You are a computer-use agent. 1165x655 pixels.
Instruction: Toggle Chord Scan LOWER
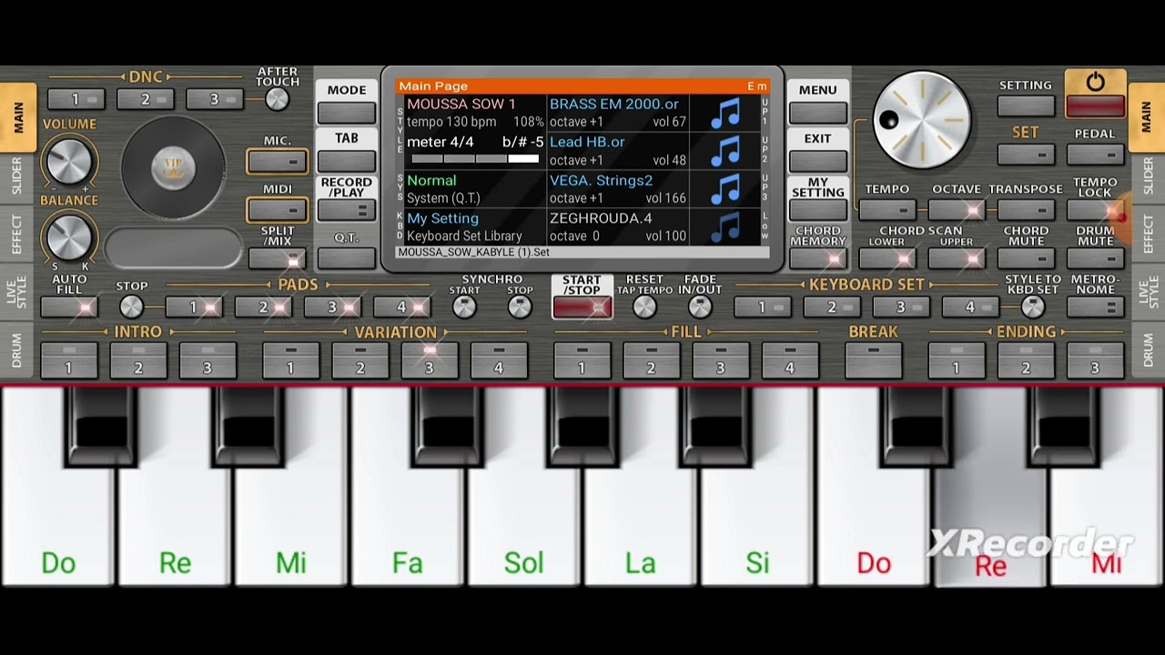tap(887, 258)
